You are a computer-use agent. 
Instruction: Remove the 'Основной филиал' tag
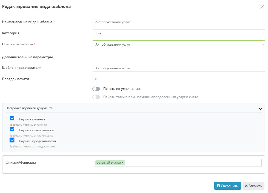click(122, 163)
